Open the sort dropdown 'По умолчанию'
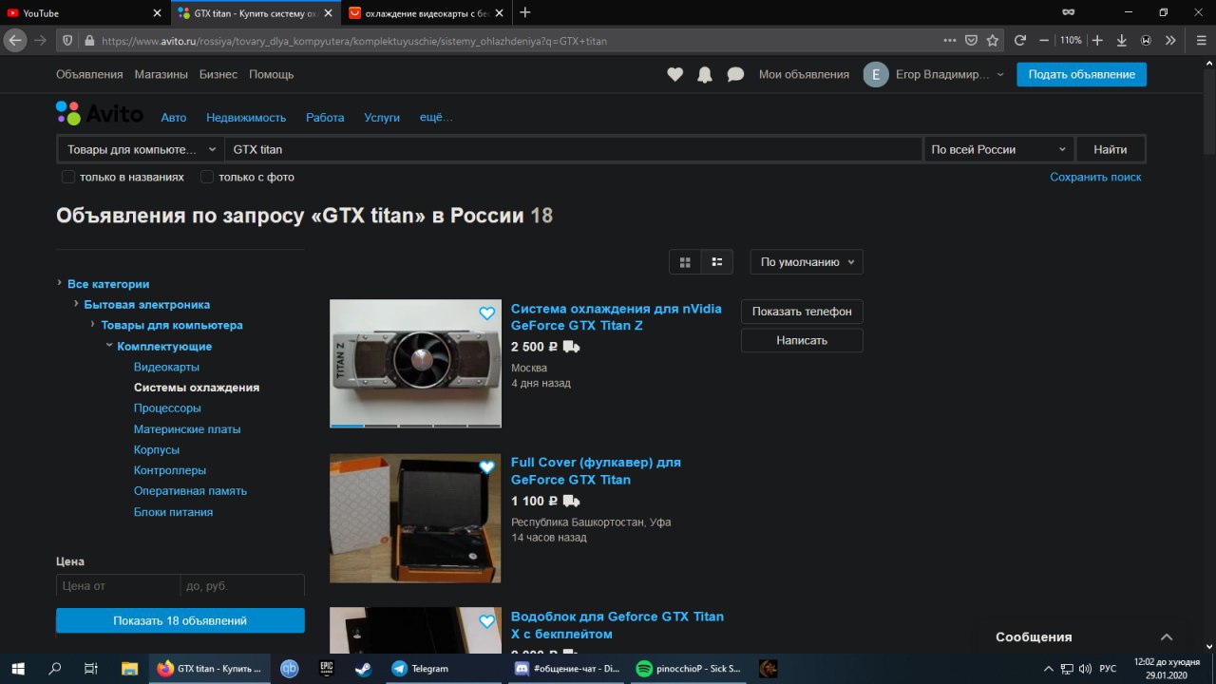 click(x=807, y=262)
